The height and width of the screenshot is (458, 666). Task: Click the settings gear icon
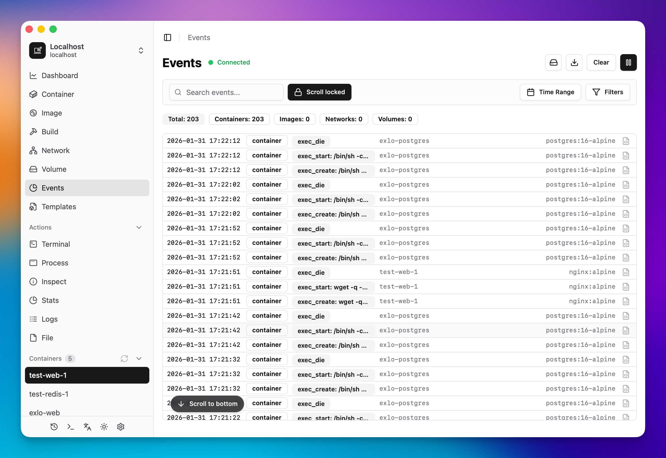(120, 427)
